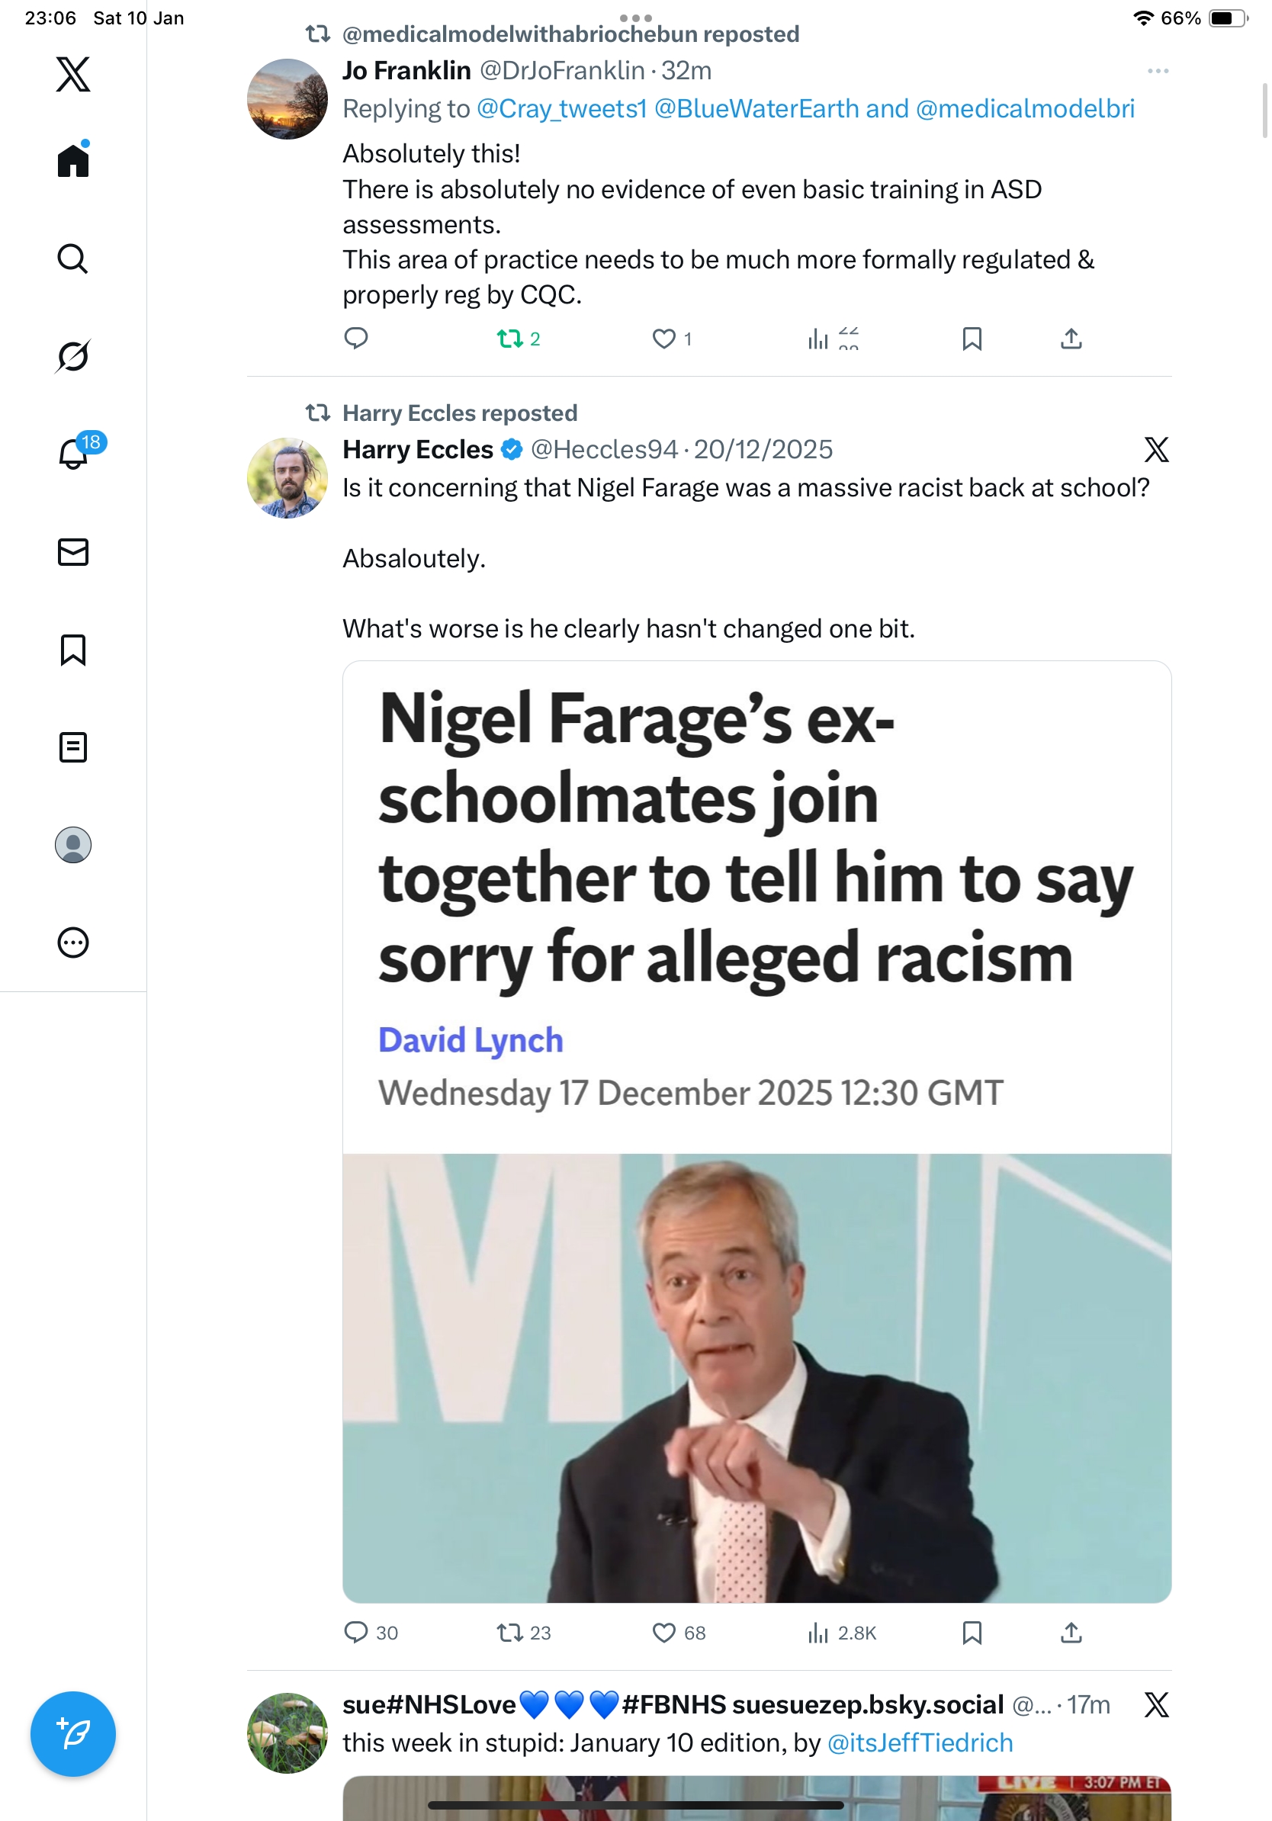Open the profile avatar in sidebar
The height and width of the screenshot is (1821, 1272).
tap(73, 845)
